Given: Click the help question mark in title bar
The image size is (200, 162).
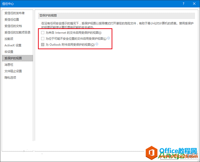Looking at the screenshot, I should click(183, 4).
